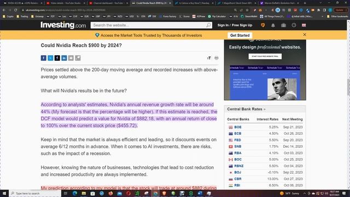Viewport: 350px width, 197px height.
Task: Bookmark this page with the star icon
Action: pos(247,10)
